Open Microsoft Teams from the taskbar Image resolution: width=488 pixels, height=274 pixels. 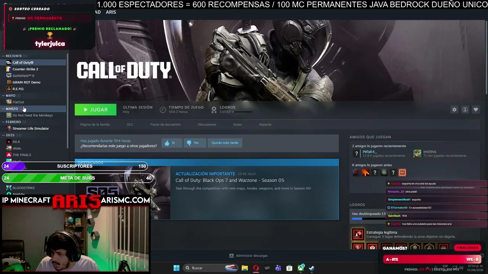pyautogui.click(x=278, y=268)
